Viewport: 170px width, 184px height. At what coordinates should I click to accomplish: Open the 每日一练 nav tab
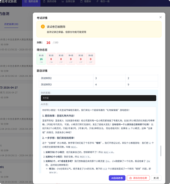[x=103, y=1]
